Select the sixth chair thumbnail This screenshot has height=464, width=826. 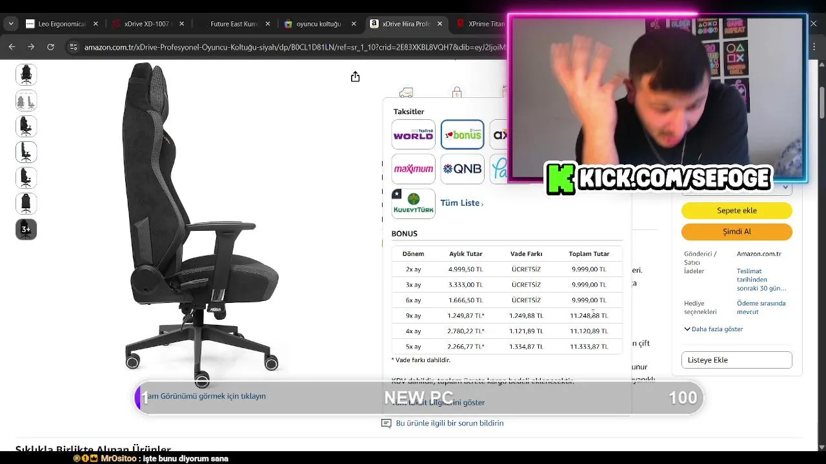[x=26, y=204]
